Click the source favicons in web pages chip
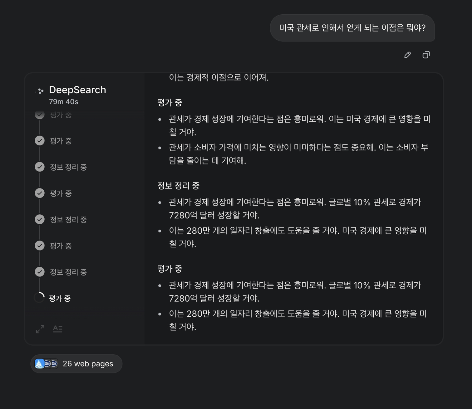The height and width of the screenshot is (409, 472). tap(46, 364)
